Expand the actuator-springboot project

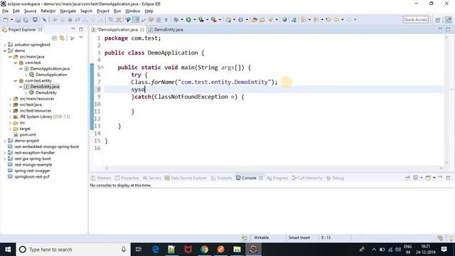point(5,45)
